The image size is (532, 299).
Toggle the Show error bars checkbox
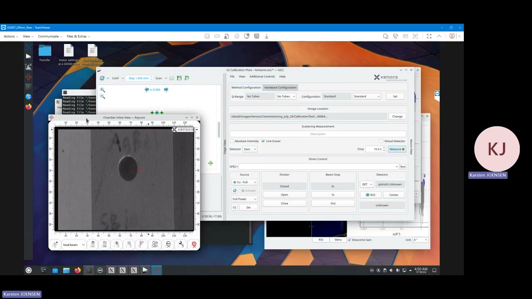click(x=349, y=240)
